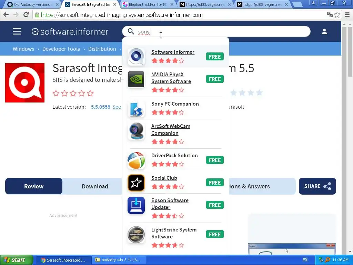
Task: Close the Elephant add-on browser tab
Action: 172,4
